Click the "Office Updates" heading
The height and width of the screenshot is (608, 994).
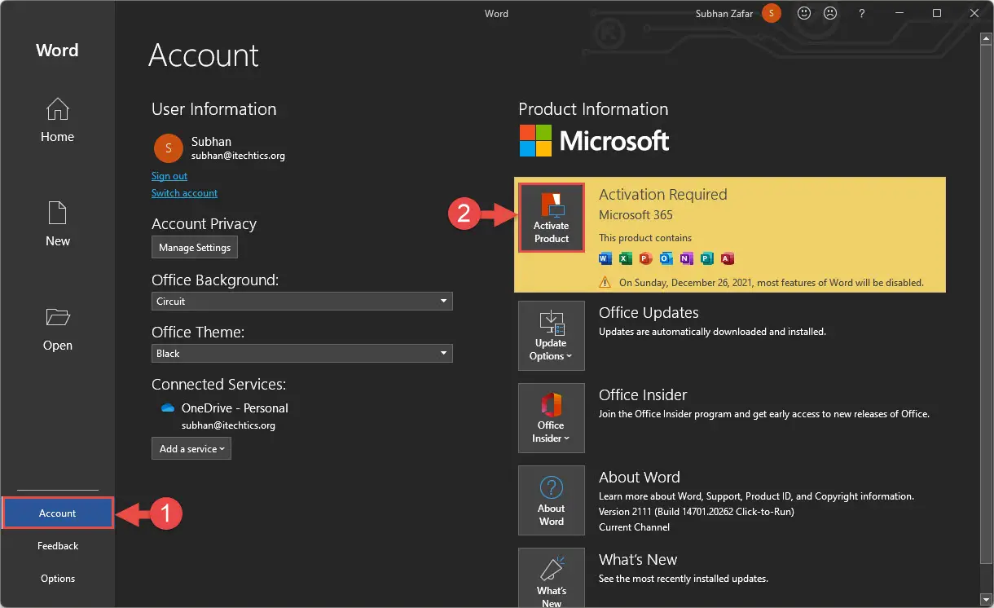pos(649,313)
